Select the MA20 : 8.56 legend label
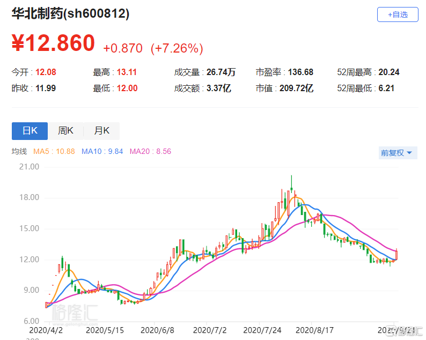Screen dimensions: 426x340 pos(150,152)
